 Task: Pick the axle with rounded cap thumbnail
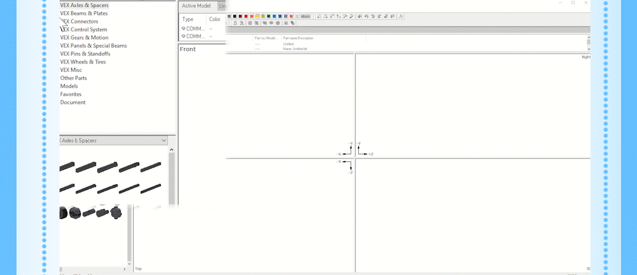click(x=108, y=167)
